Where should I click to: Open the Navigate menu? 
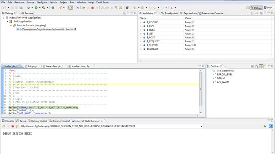pyautogui.click(x=42, y=3)
